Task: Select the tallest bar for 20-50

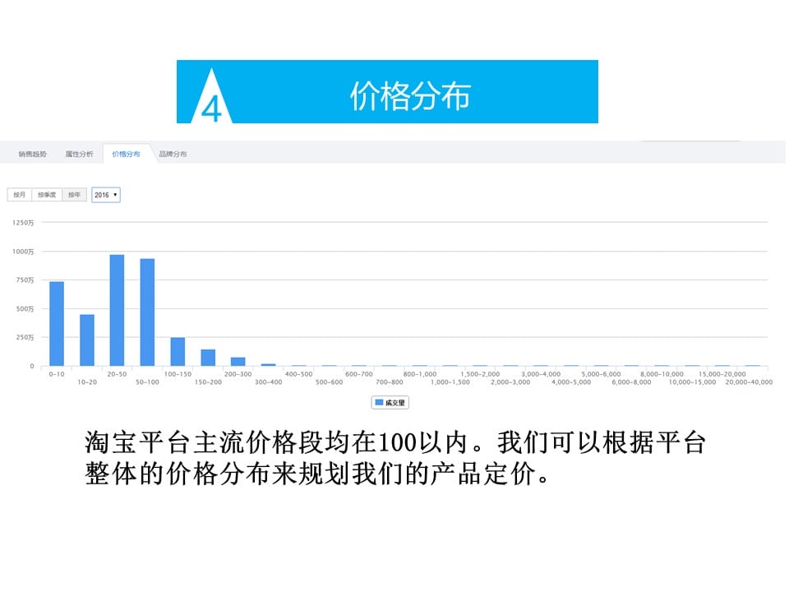Action: click(x=118, y=310)
